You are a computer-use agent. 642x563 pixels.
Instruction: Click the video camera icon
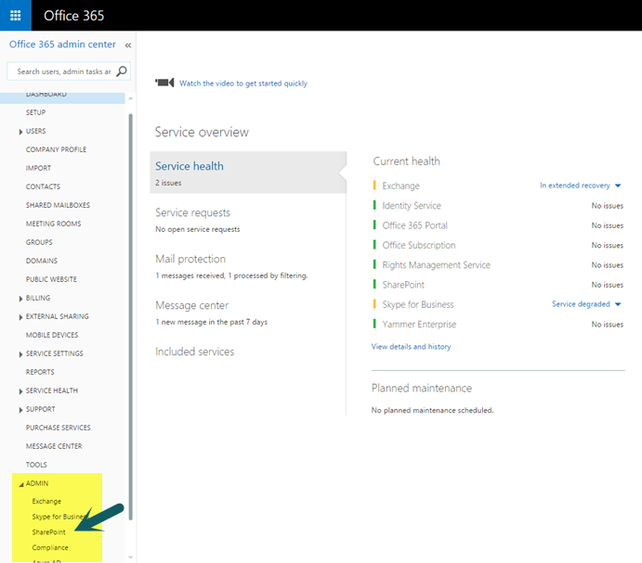164,83
